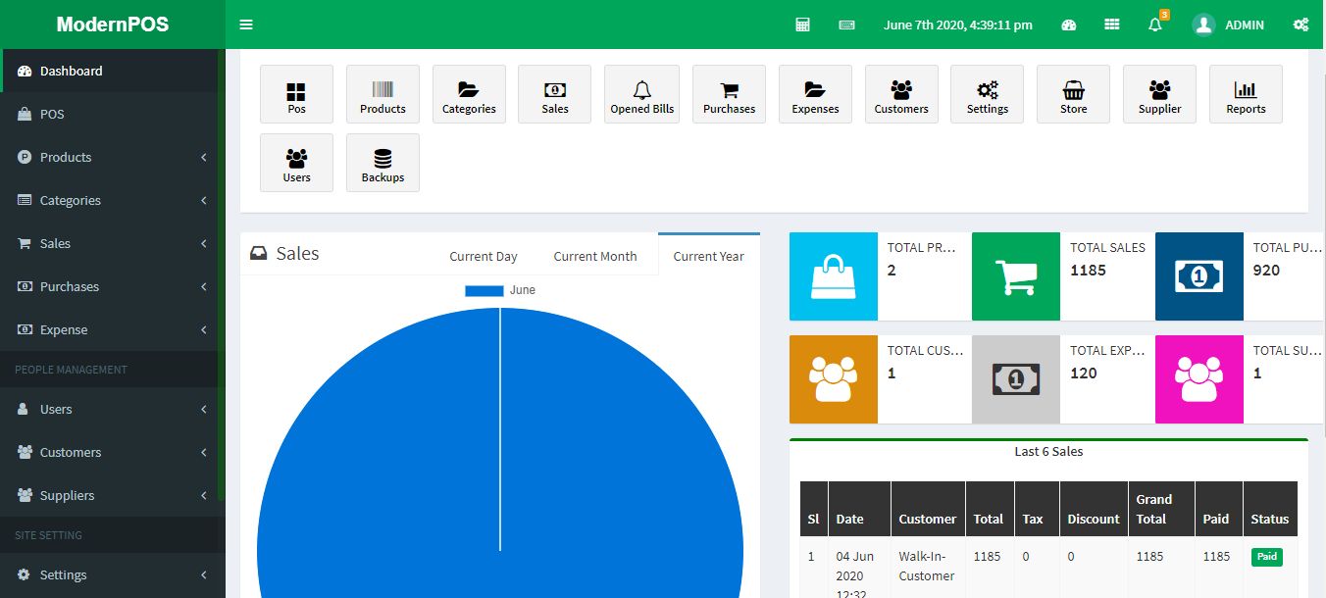Open the Users shortcut tile
This screenshot has width=1326, height=598.
click(x=296, y=163)
